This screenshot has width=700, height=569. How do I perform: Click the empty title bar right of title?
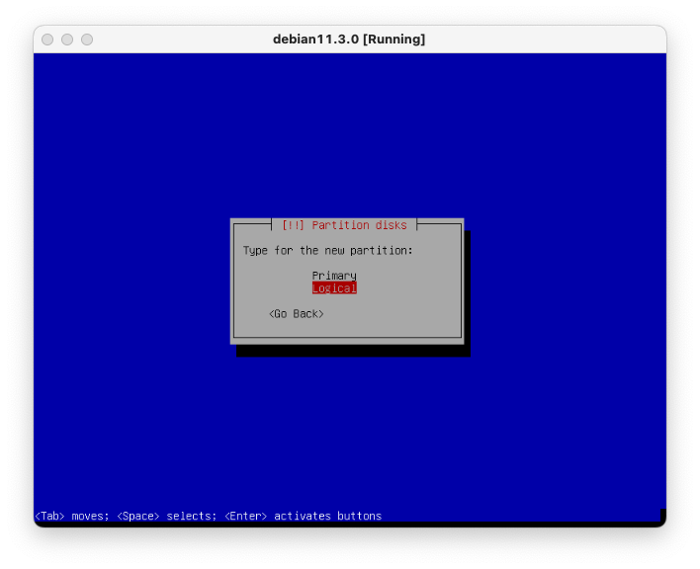[544, 40]
